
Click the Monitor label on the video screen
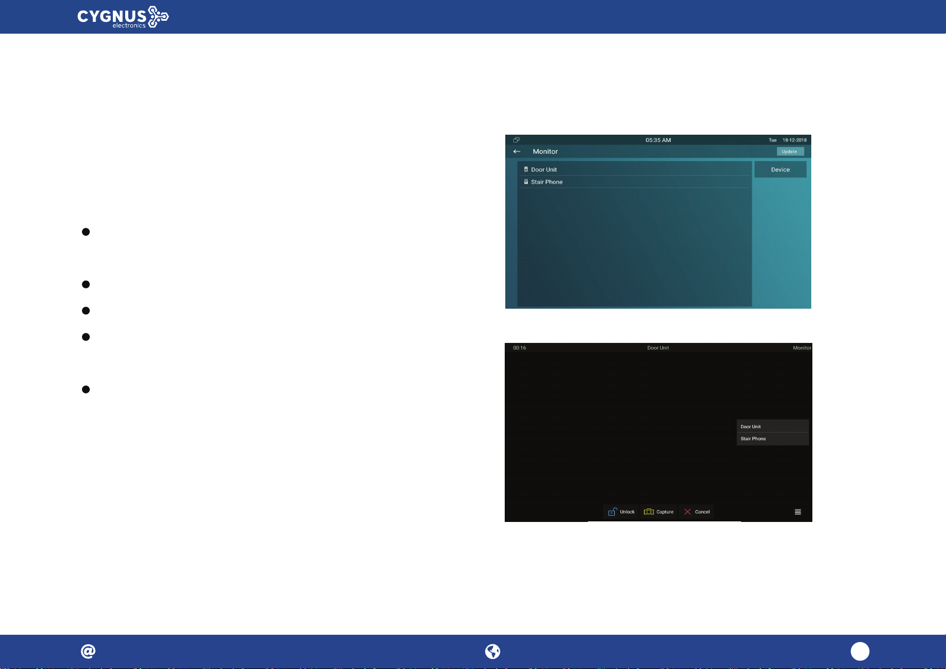[802, 348]
